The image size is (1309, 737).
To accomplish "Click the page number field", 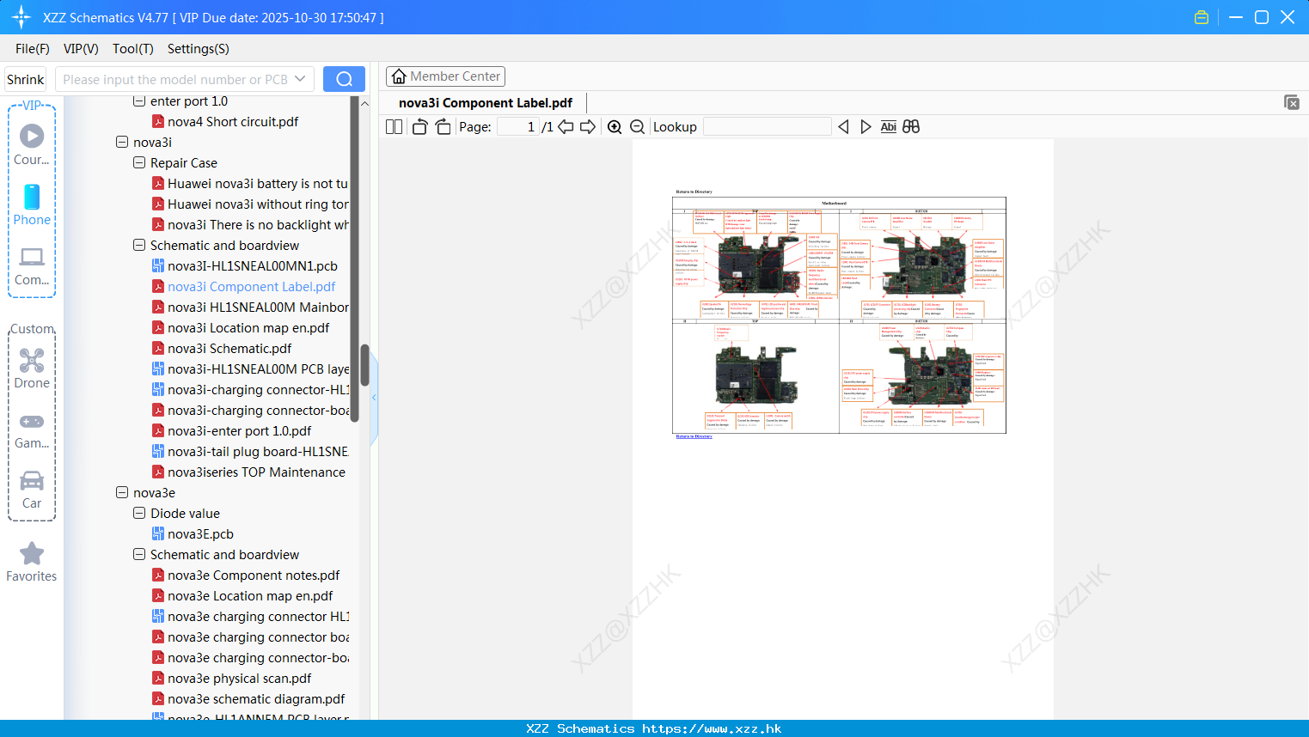I will (518, 126).
